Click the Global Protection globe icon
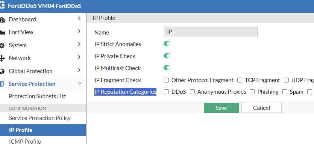 2,71
